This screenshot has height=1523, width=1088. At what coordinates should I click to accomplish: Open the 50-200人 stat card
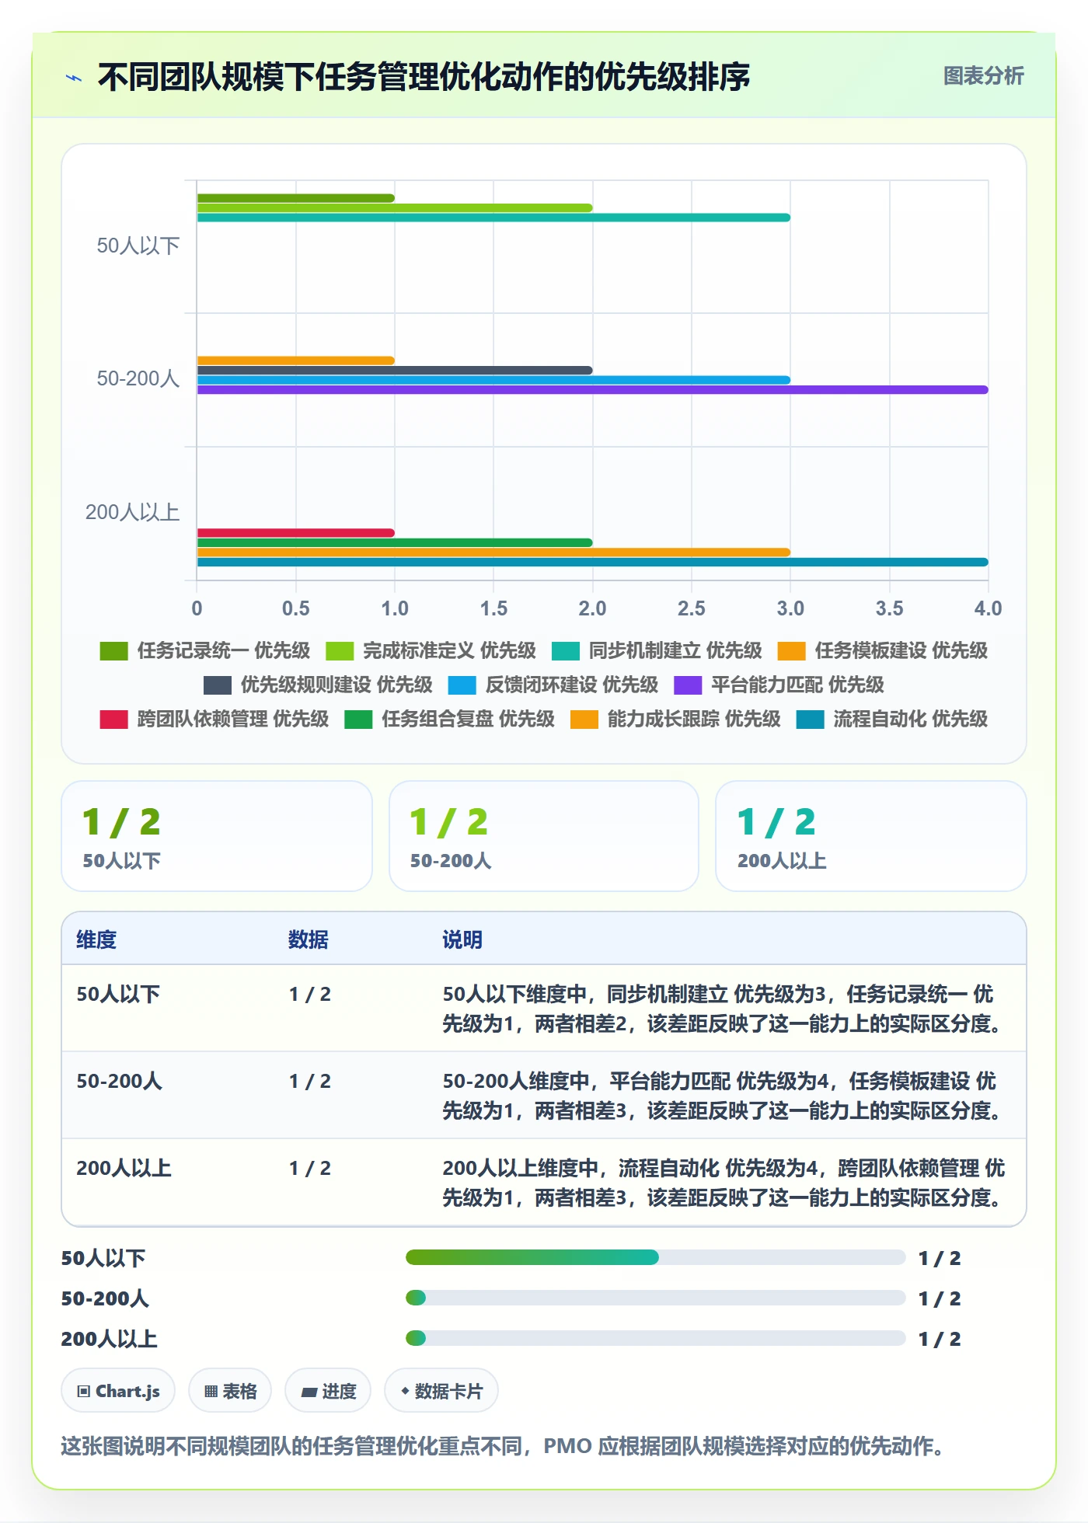click(544, 836)
